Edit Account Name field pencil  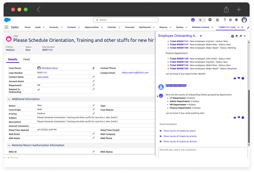pos(94,81)
